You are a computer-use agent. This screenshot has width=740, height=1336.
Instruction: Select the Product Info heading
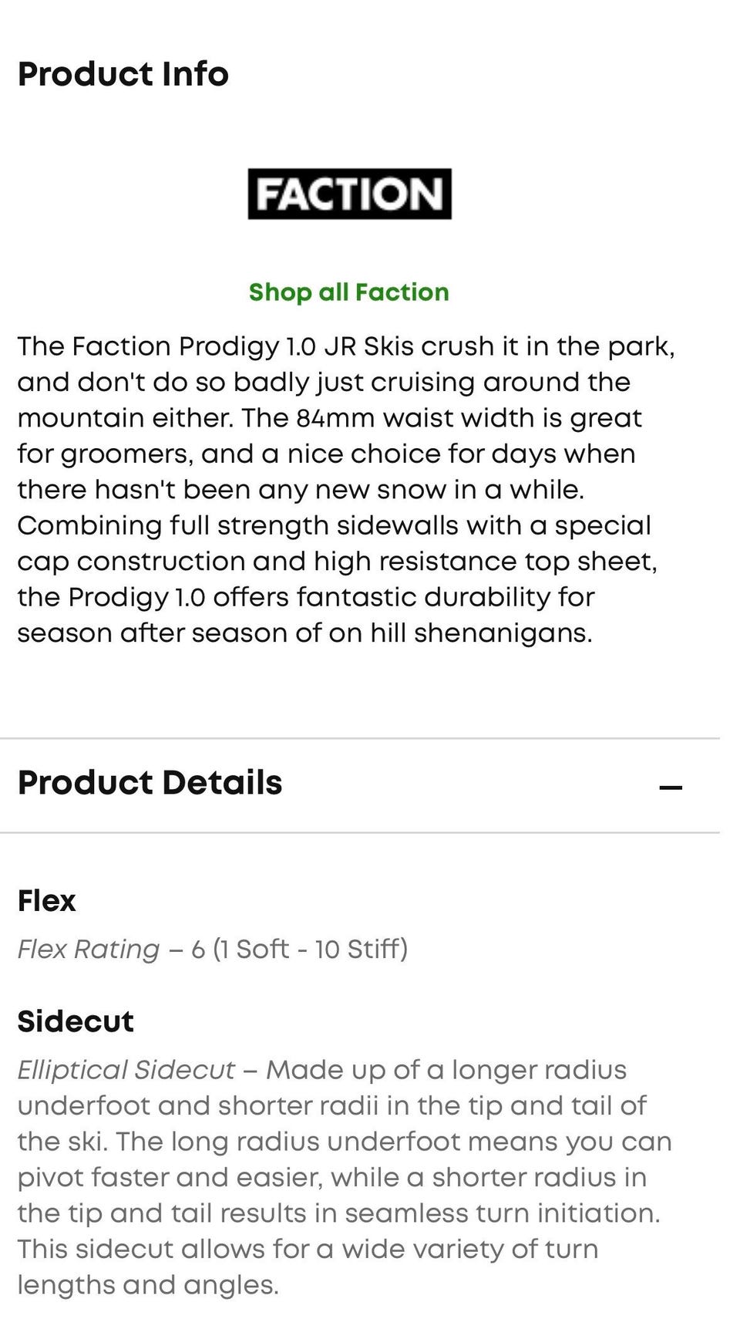point(123,74)
